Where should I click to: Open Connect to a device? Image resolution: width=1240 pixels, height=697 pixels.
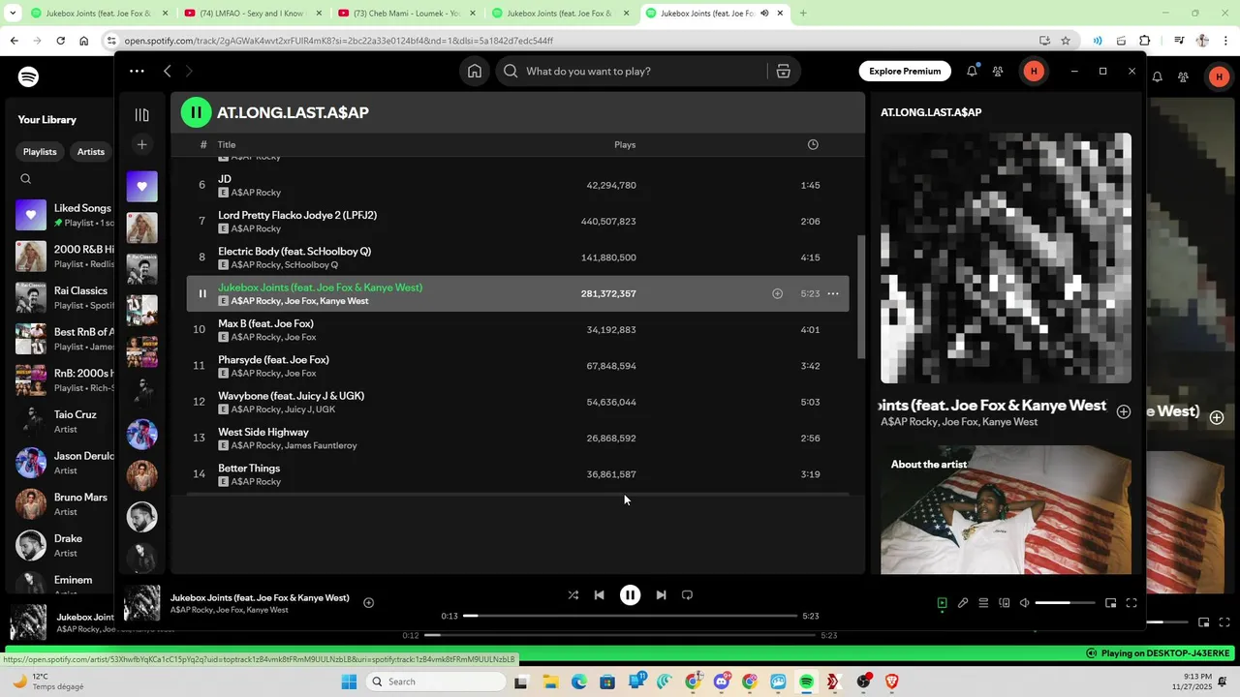coord(1005,602)
